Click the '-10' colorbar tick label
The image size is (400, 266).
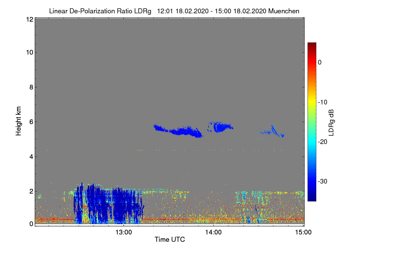click(x=323, y=102)
